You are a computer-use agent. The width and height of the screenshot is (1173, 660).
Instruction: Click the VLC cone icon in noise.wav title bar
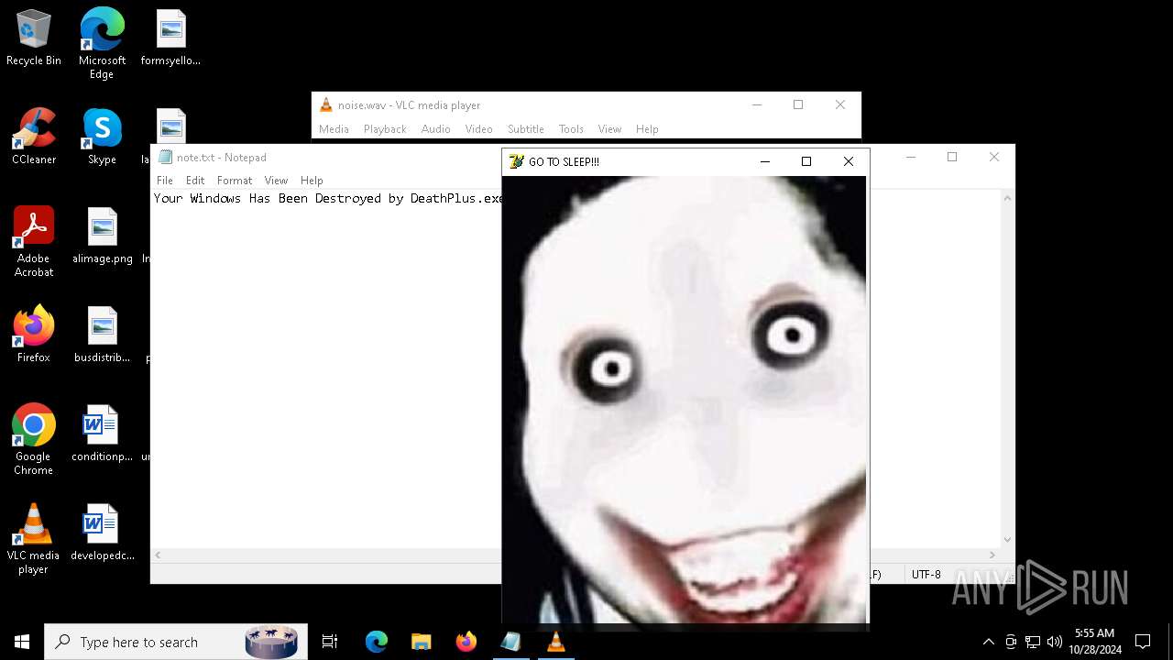(x=325, y=104)
